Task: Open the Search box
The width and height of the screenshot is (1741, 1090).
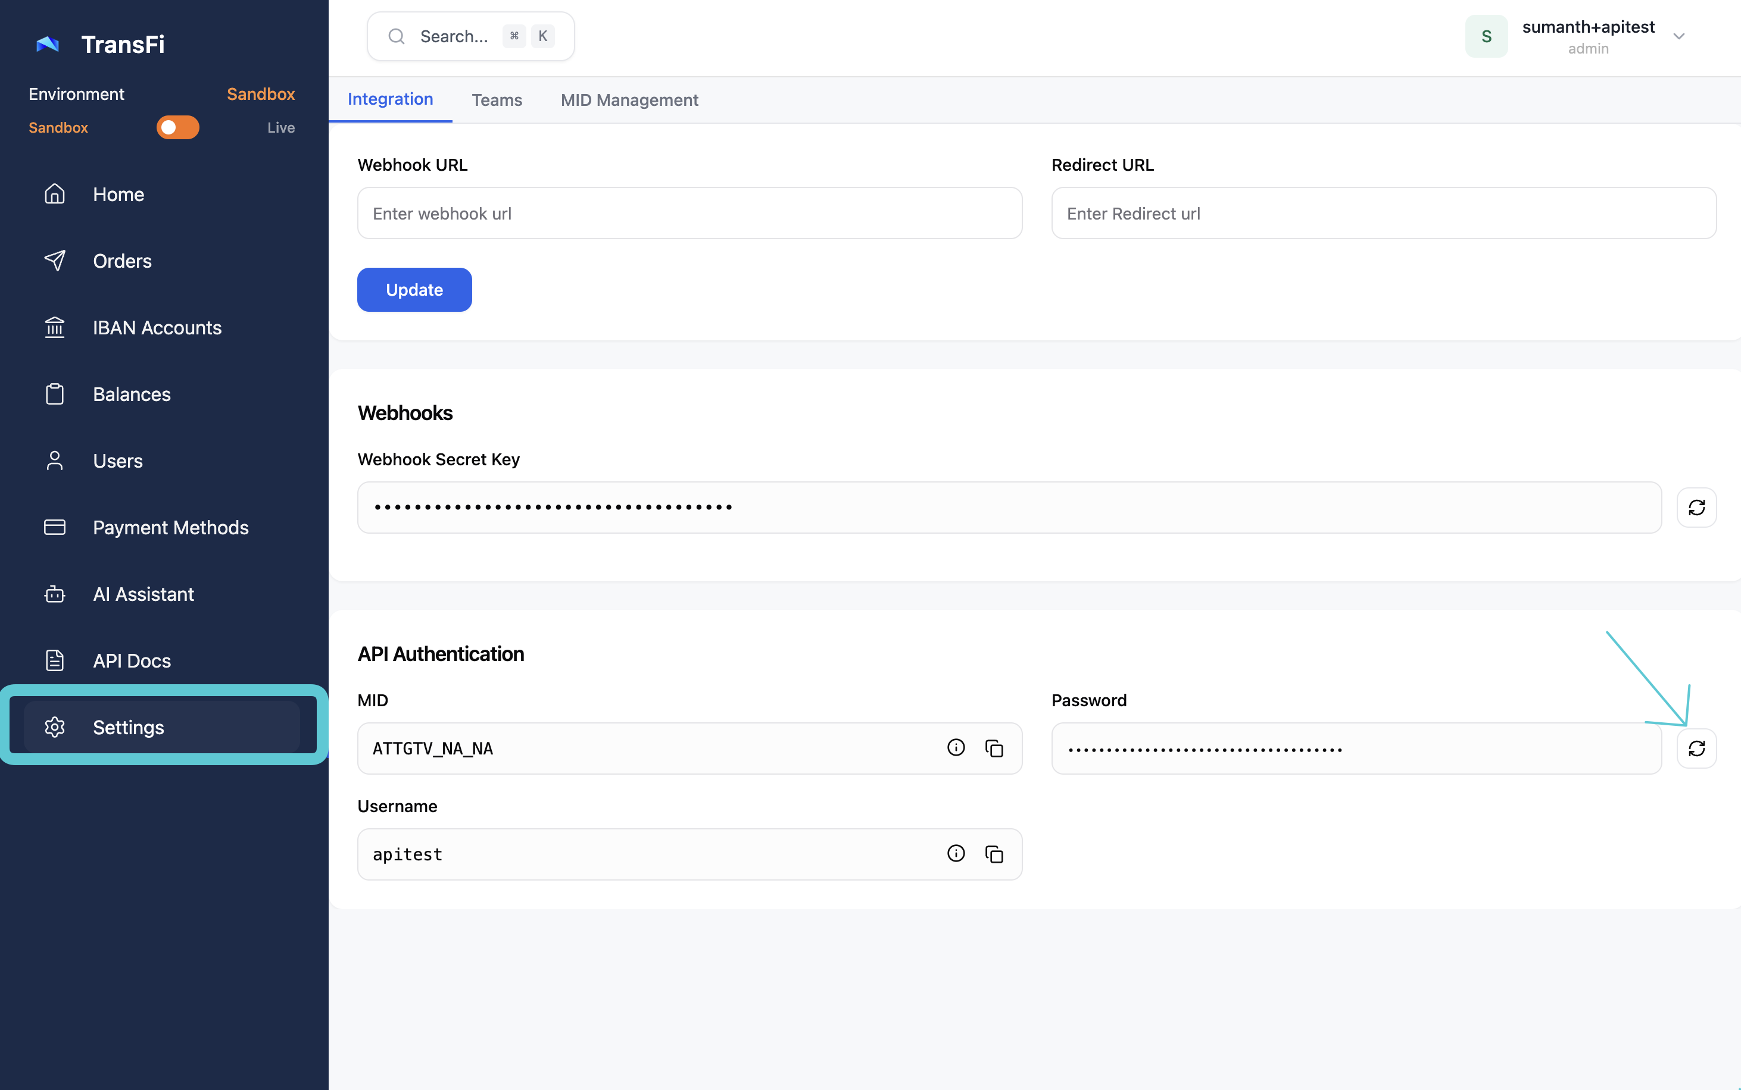Action: (470, 36)
